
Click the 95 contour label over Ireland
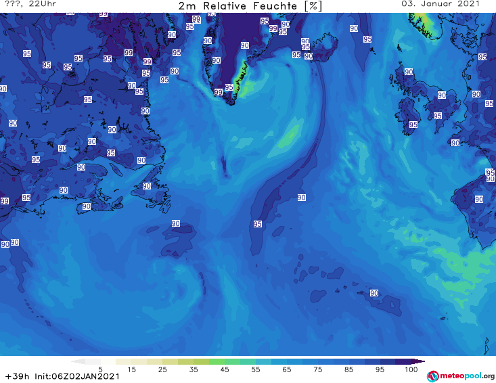413,125
